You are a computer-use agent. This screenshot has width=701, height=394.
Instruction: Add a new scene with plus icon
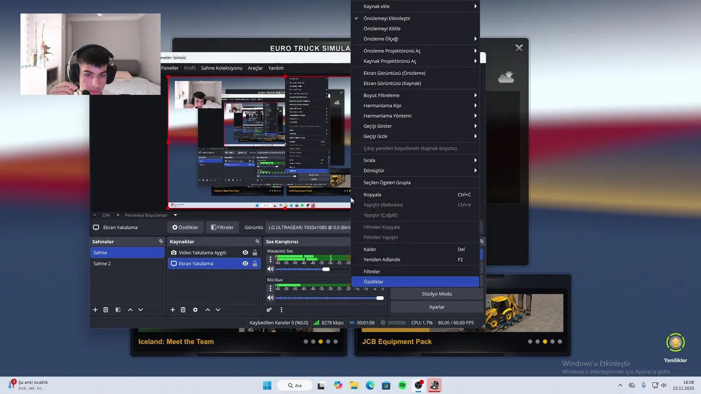95,310
